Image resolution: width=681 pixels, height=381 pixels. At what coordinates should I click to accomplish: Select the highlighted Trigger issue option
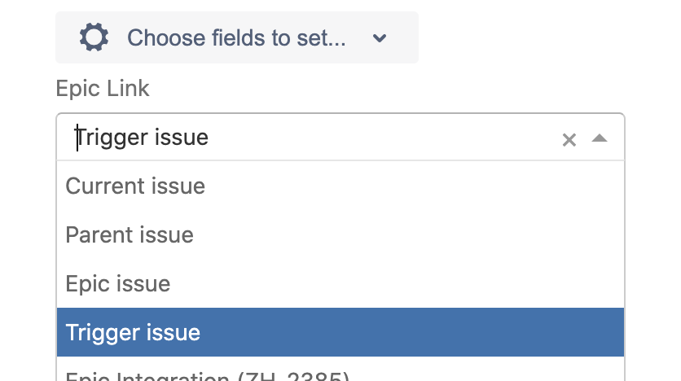coord(133,332)
